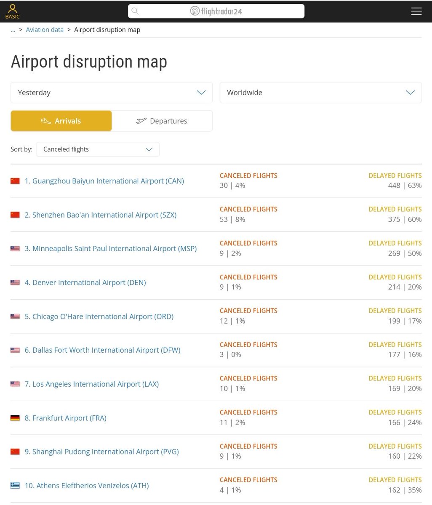This screenshot has height=505, width=432.
Task: Open Dallas Fort Worth International Airport (DFW)
Action: click(x=102, y=350)
